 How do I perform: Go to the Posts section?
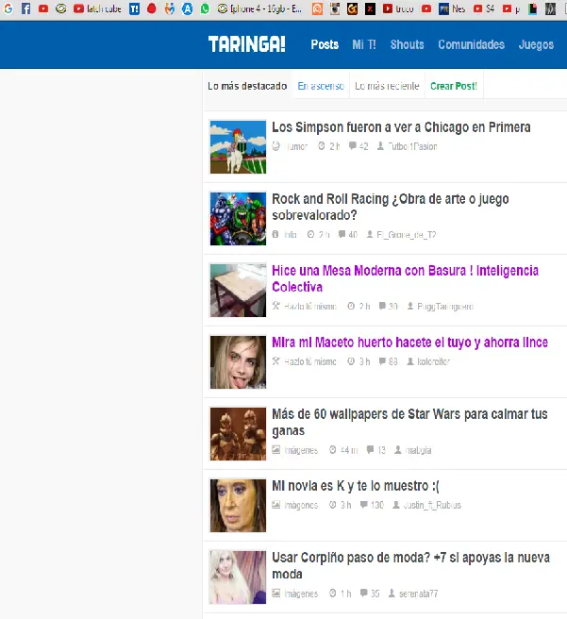pyautogui.click(x=325, y=44)
